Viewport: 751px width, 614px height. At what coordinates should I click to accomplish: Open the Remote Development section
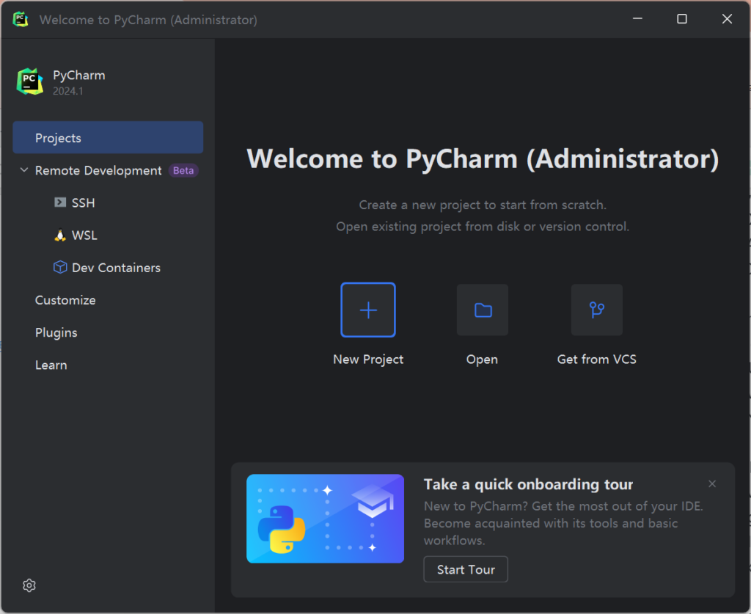tap(98, 170)
